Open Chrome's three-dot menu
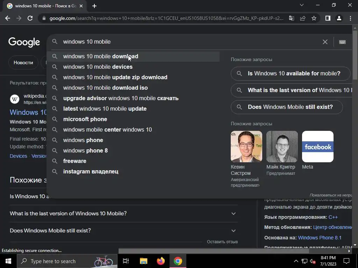 [x=350, y=18]
